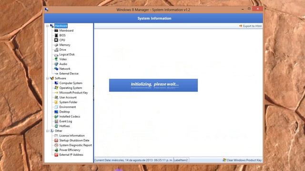Click the Power Efficiency icon

click(56, 150)
